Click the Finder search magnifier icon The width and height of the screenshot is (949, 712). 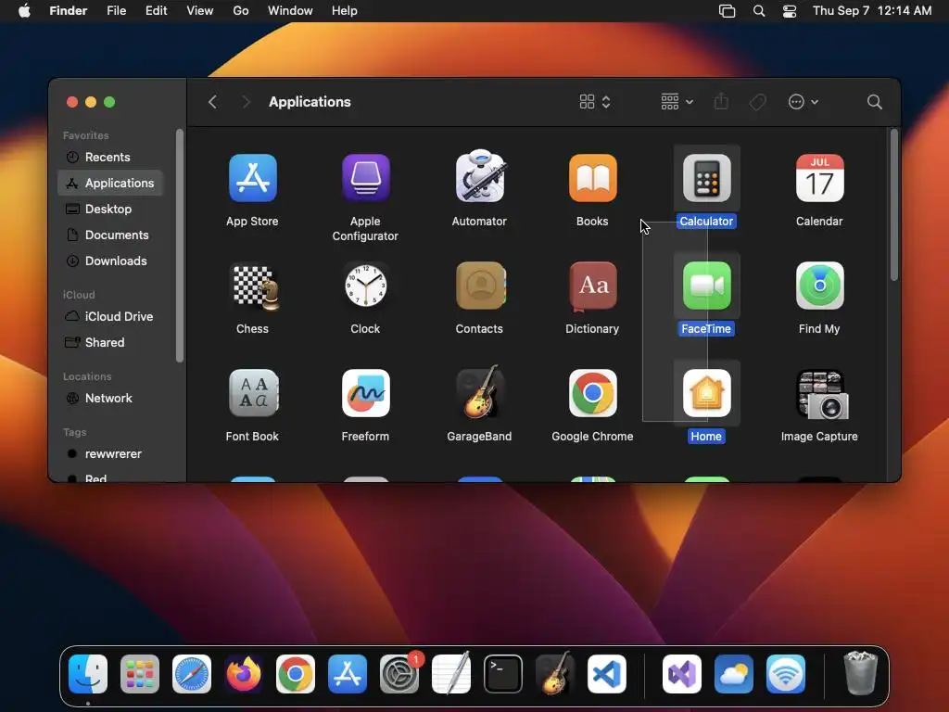tap(874, 102)
